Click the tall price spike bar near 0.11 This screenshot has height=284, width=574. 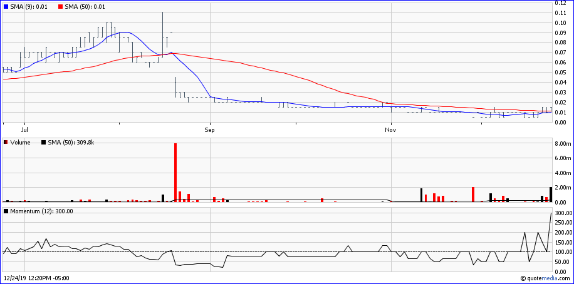[x=162, y=31]
